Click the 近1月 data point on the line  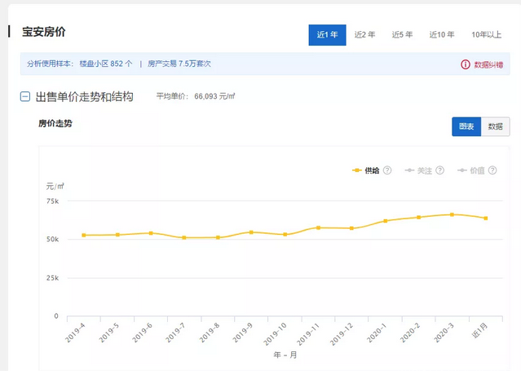486,218
